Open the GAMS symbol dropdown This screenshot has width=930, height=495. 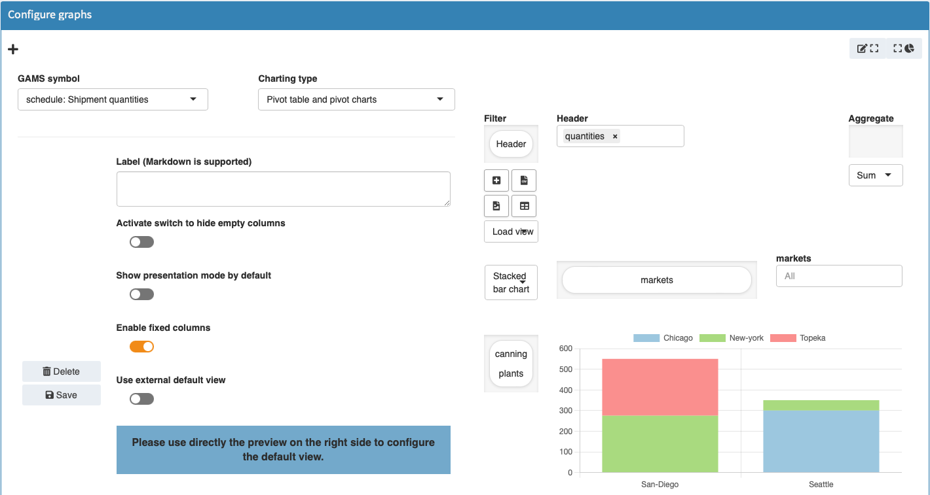point(113,99)
